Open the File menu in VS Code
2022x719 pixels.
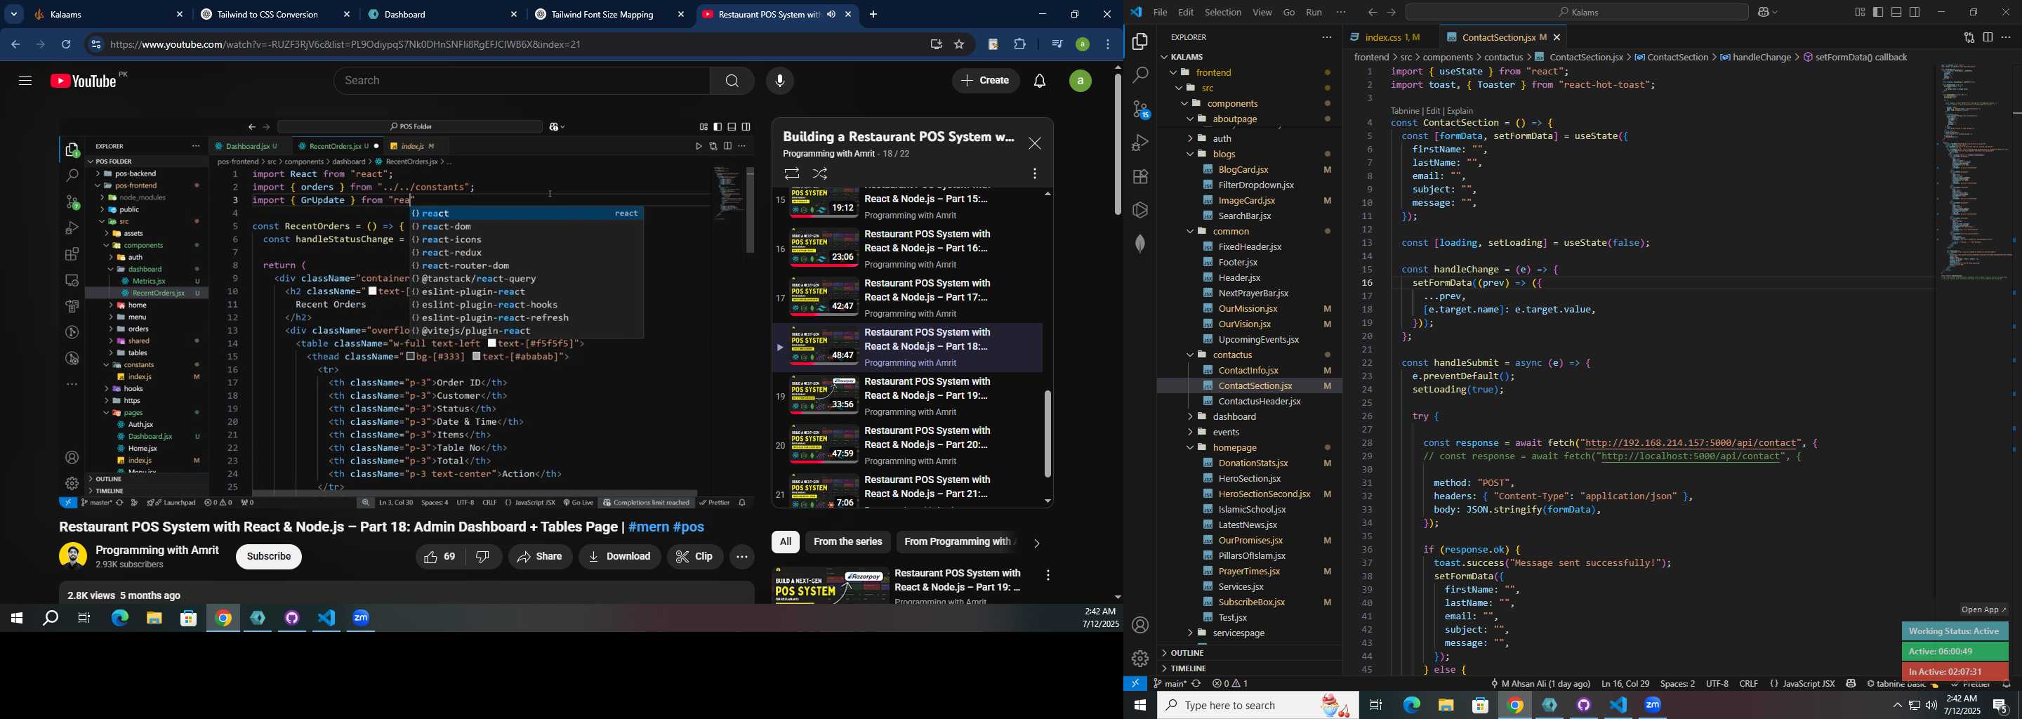1159,13
